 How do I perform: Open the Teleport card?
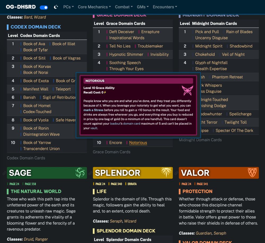pyautogui.click(x=63, y=89)
